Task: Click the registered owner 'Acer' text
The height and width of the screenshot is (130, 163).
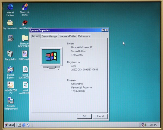Action: [x=73, y=66]
